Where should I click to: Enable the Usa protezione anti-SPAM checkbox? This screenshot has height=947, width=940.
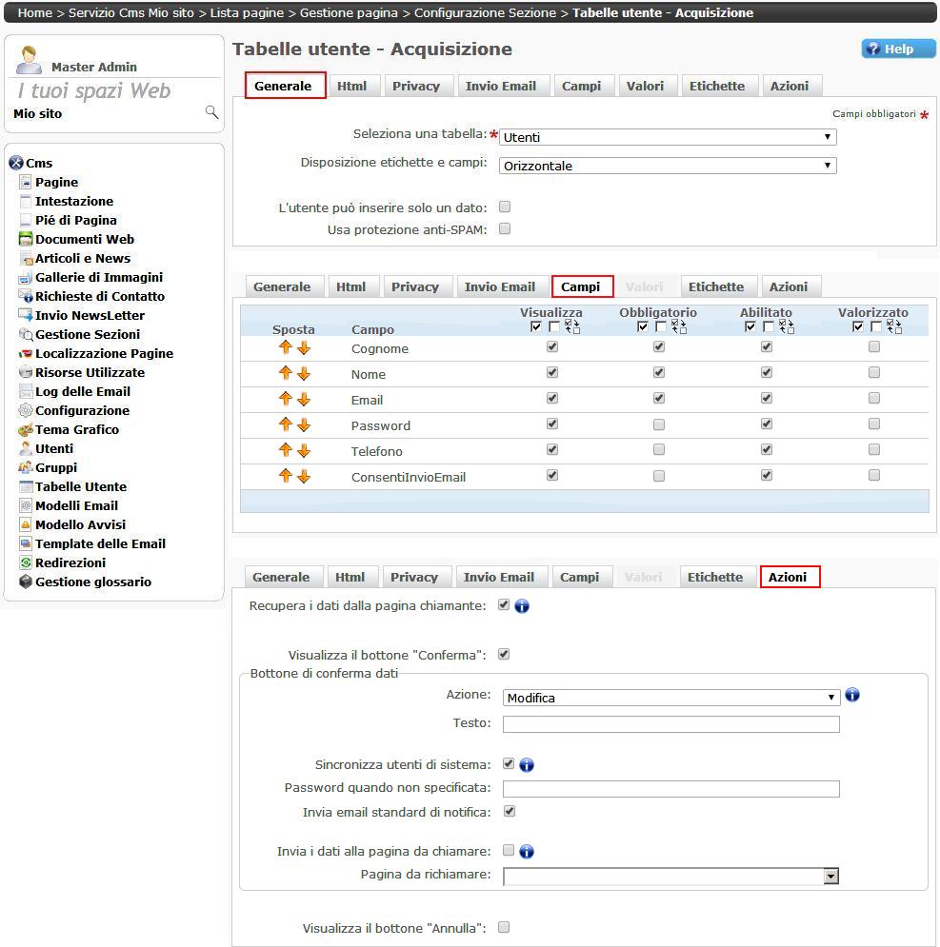505,228
